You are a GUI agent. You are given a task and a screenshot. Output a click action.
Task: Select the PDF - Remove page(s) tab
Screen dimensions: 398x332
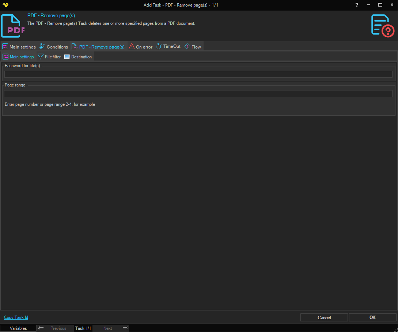[98, 47]
